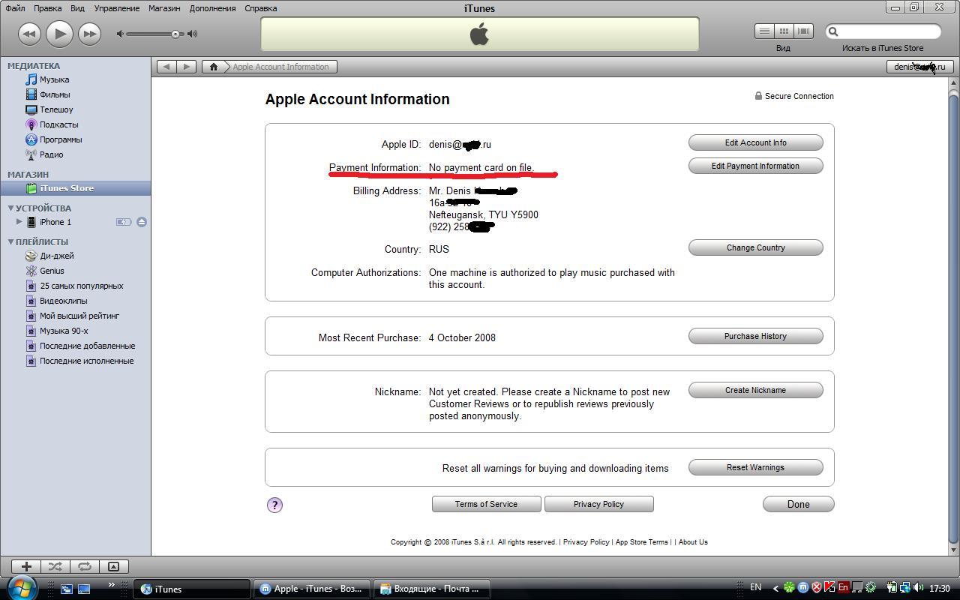Screen dimensions: 960x600
Task: Switch to Cover Flow view
Action: click(x=803, y=31)
